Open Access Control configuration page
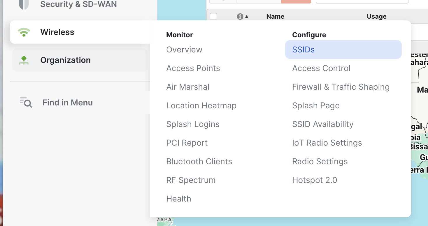The width and height of the screenshot is (428, 226). pos(321,68)
